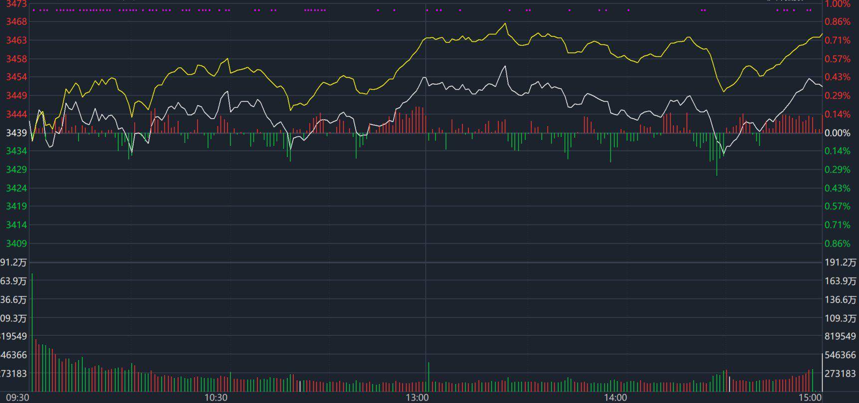Click the red 0.29% percentage label
Image resolution: width=859 pixels, height=403 pixels.
coord(838,96)
